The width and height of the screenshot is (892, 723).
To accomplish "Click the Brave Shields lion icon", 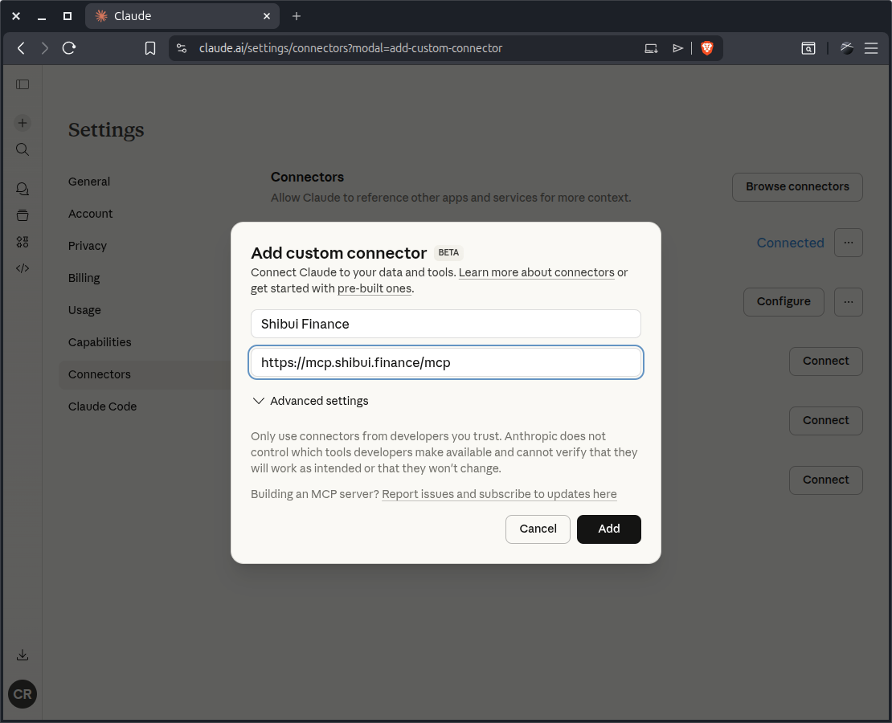I will (706, 47).
